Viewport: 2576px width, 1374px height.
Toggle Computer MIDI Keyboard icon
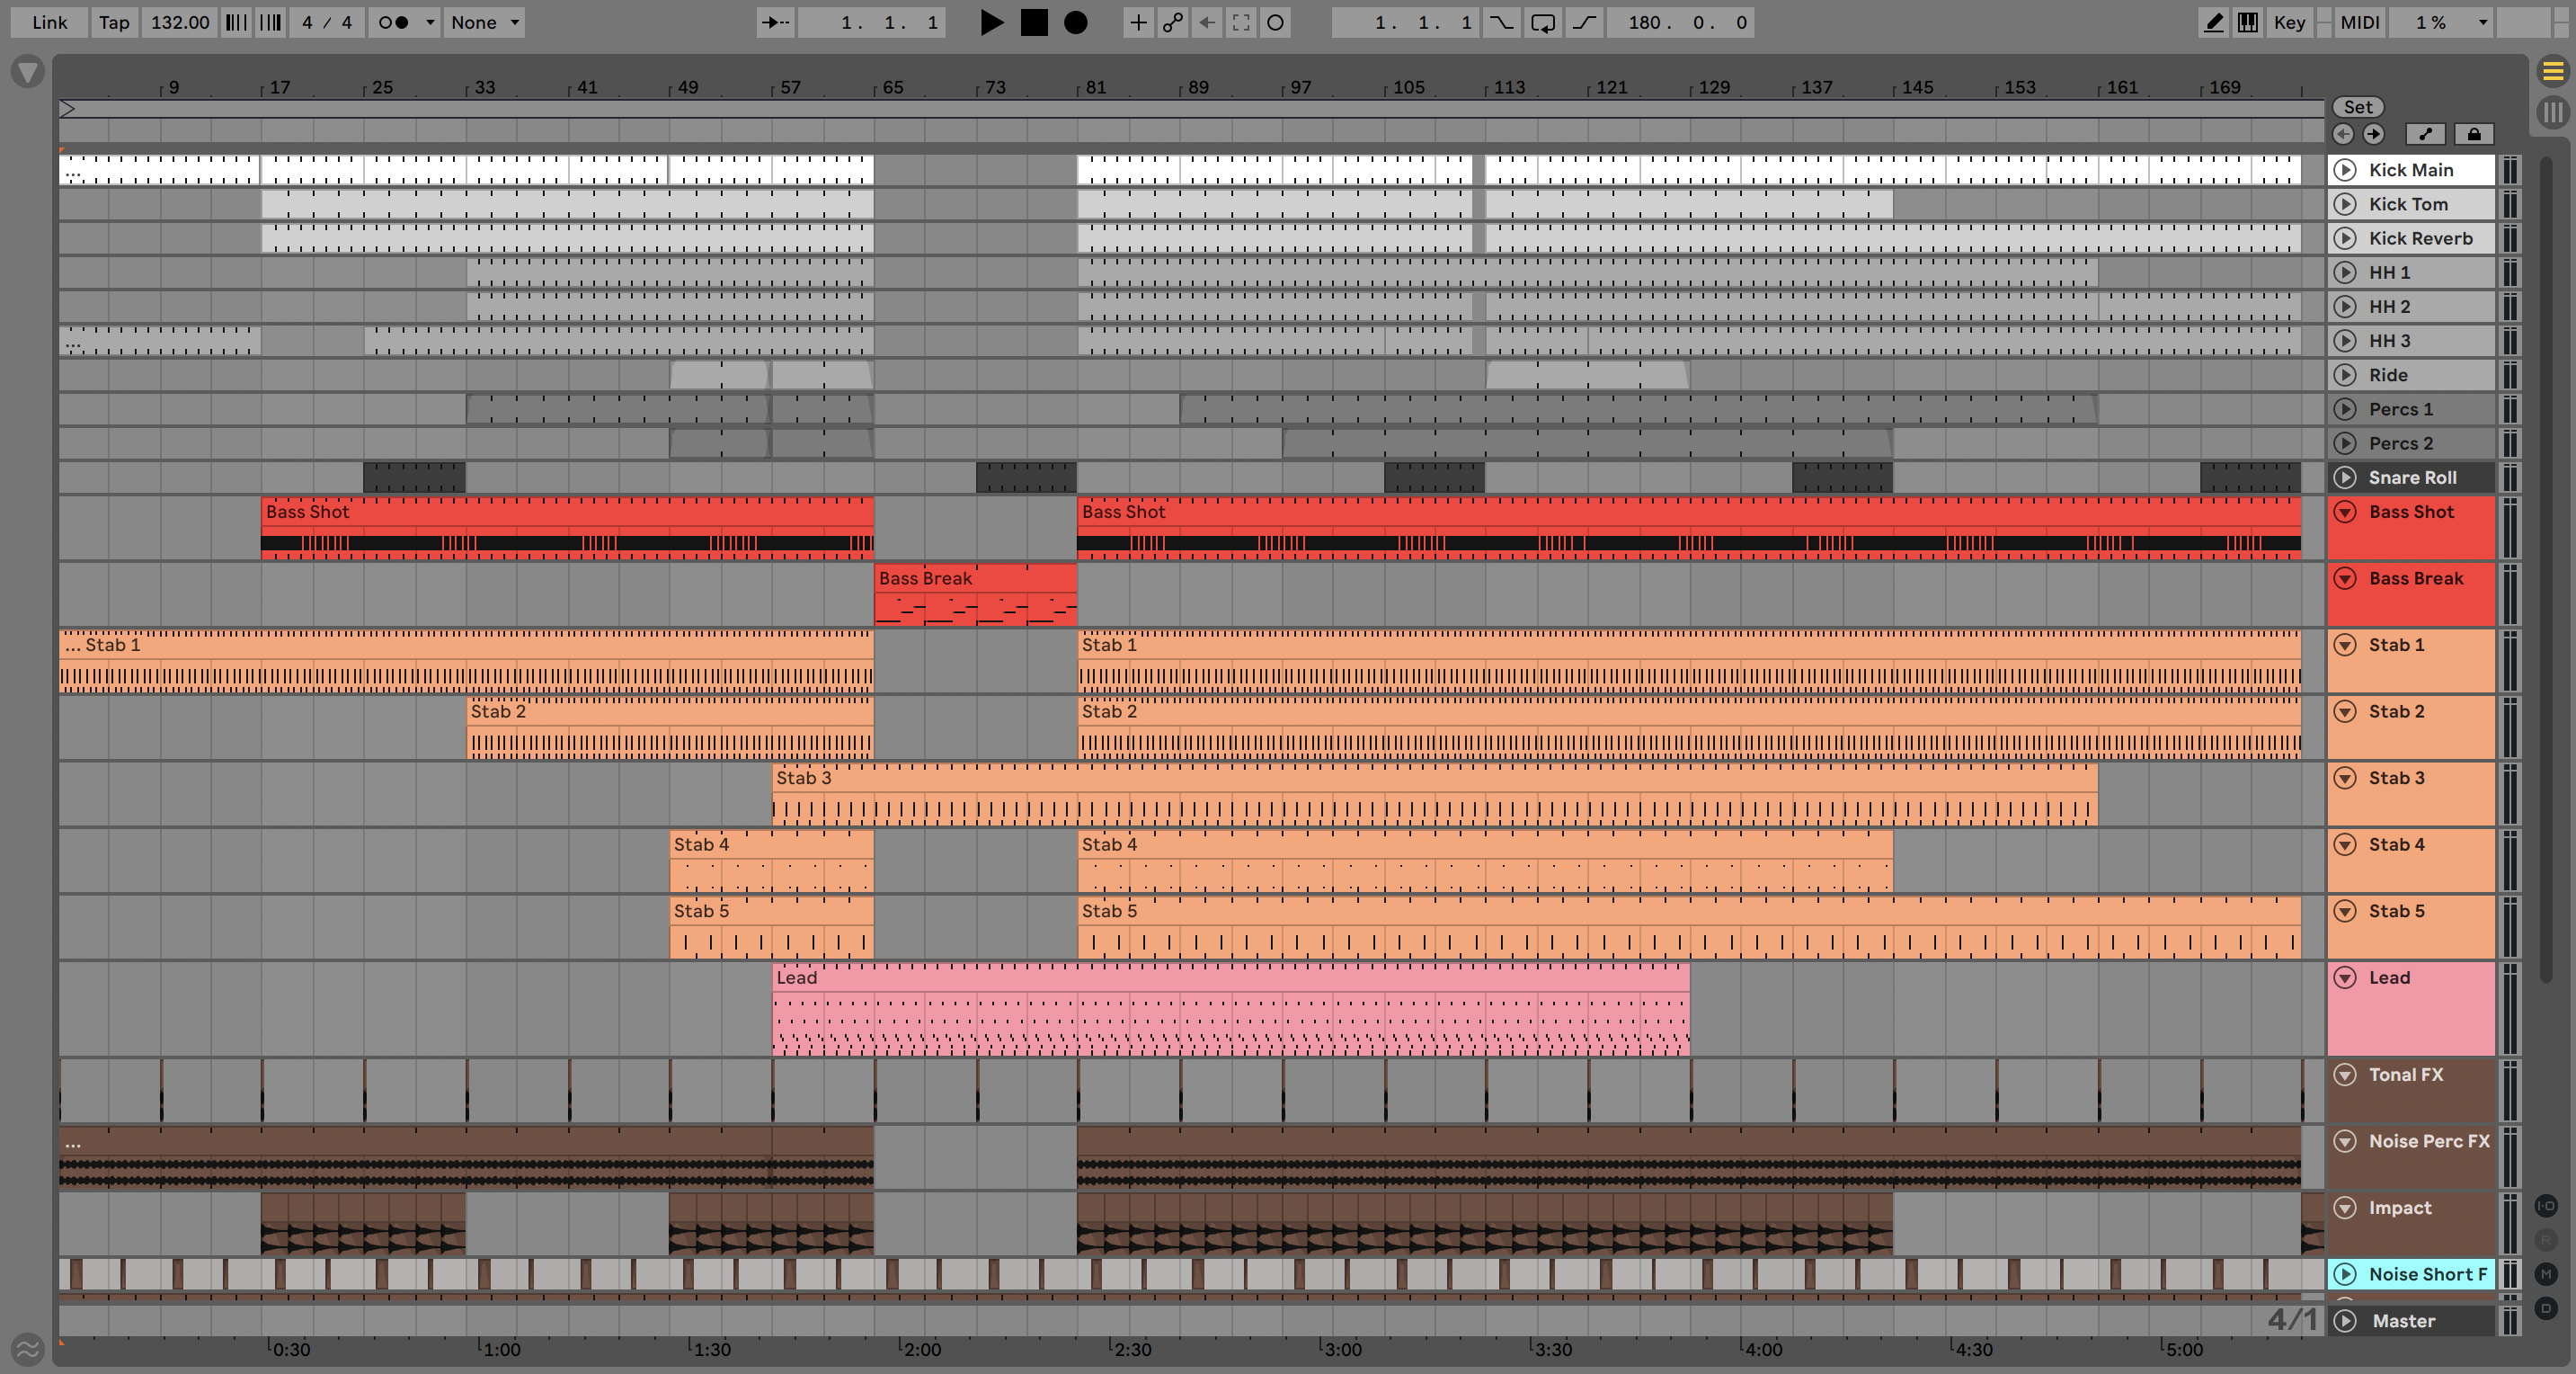pyautogui.click(x=2248, y=22)
